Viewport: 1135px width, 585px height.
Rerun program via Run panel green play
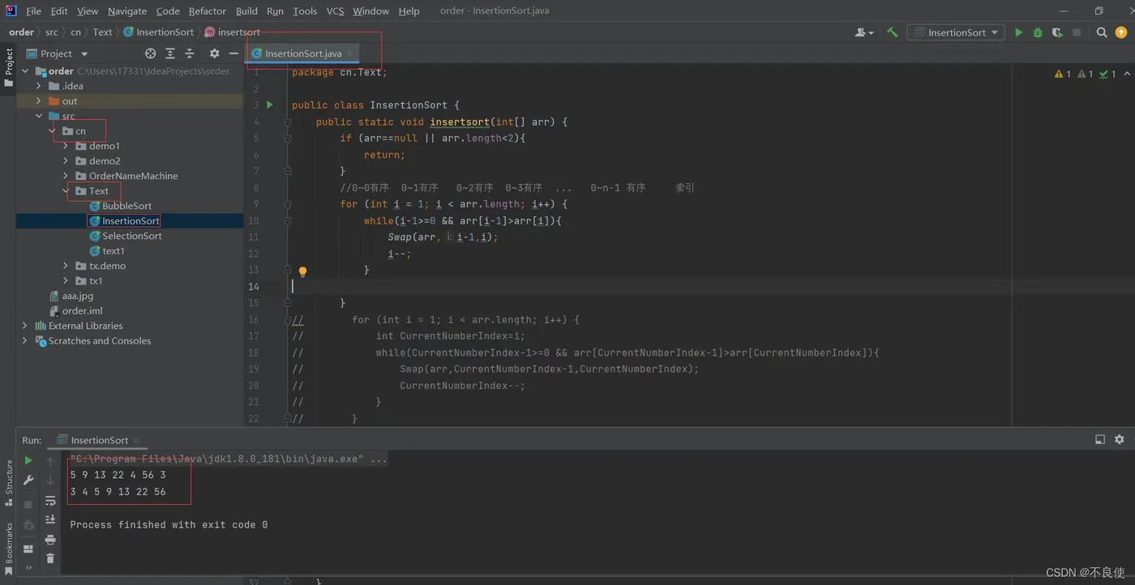pyautogui.click(x=28, y=460)
